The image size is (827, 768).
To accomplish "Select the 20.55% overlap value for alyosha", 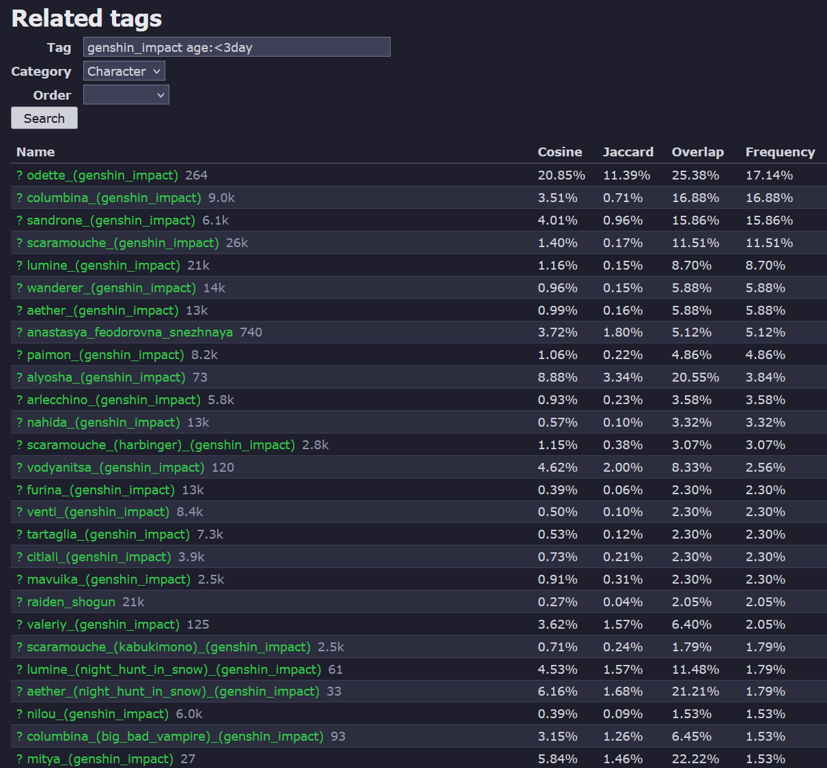I will tap(696, 378).
